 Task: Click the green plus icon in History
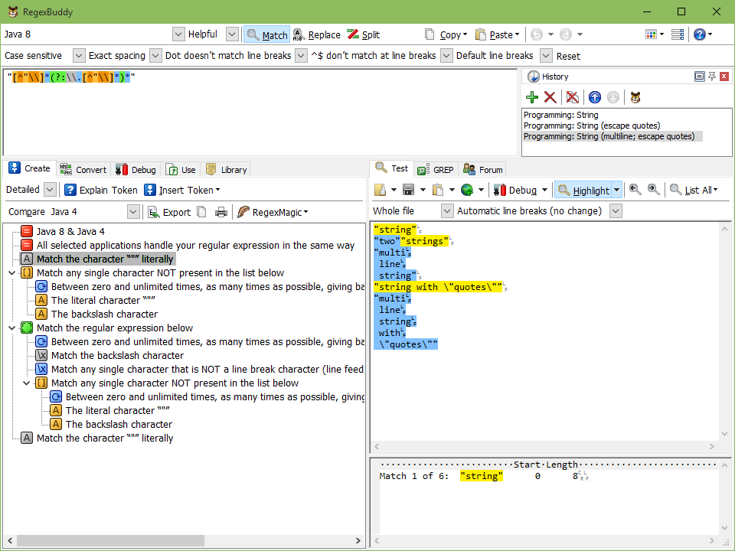pos(532,97)
